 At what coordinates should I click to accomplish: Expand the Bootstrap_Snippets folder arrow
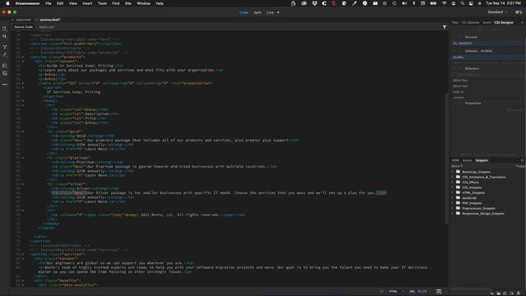point(452,172)
